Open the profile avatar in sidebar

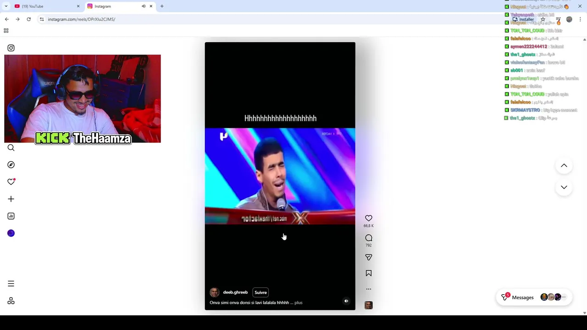tap(11, 233)
